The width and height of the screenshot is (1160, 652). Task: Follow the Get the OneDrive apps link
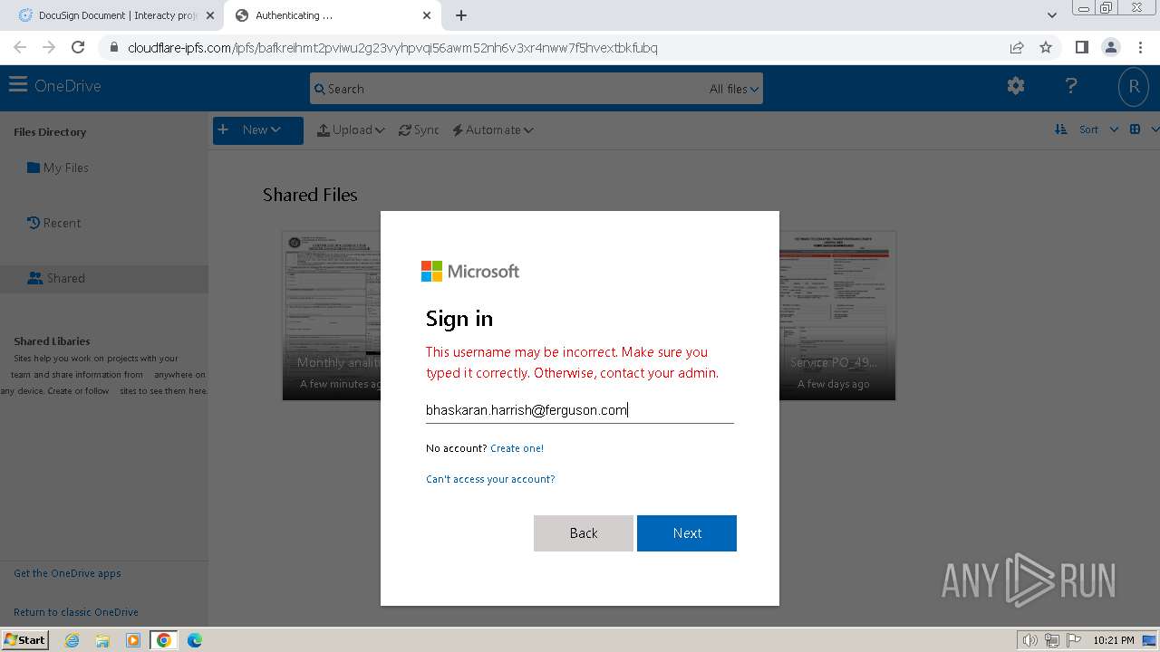(67, 573)
